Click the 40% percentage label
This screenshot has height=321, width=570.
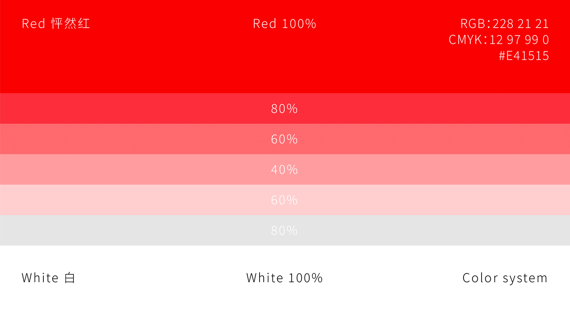click(x=284, y=170)
